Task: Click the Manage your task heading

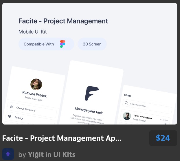Action: click(x=89, y=110)
